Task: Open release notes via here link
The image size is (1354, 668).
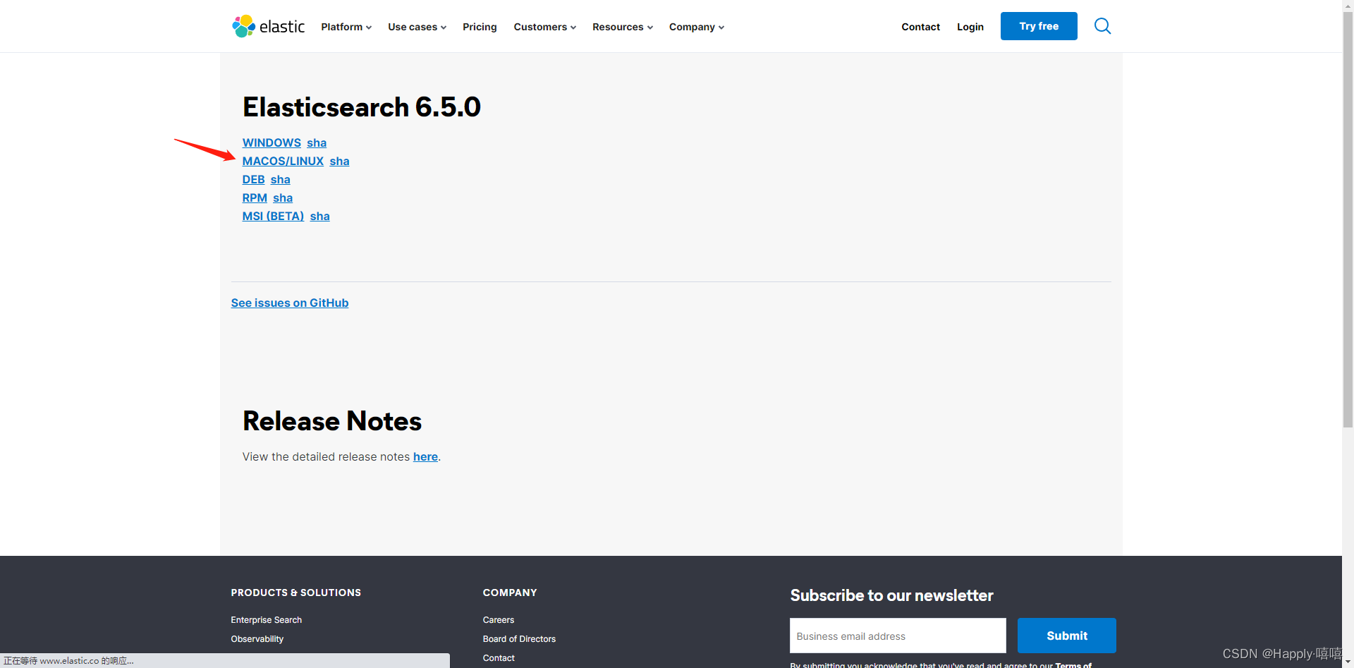Action: (425, 456)
